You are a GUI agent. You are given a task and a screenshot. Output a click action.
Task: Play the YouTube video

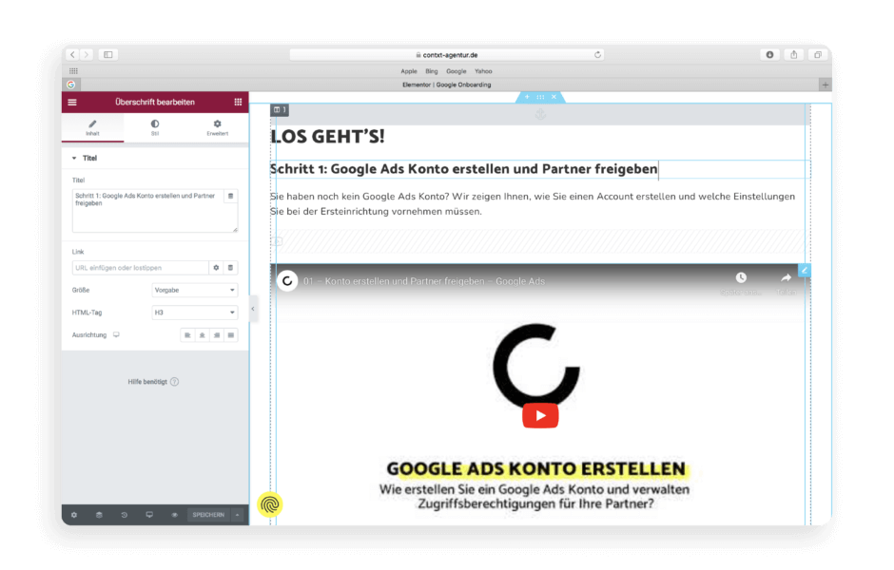coord(540,416)
